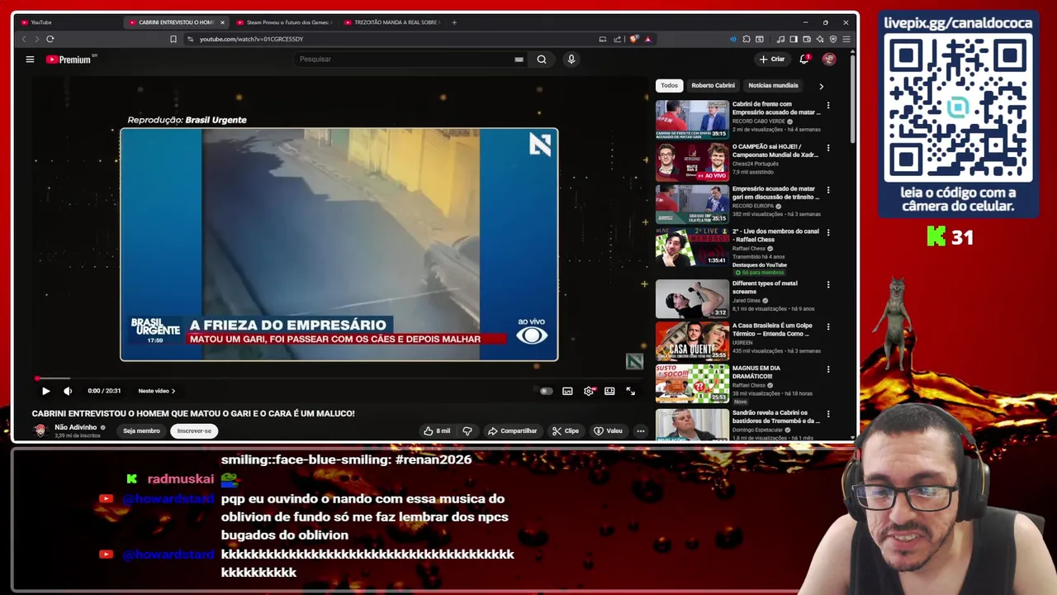1057x595 pixels.
Task: Open more actions three-dot menu under video
Action: pyautogui.click(x=640, y=431)
